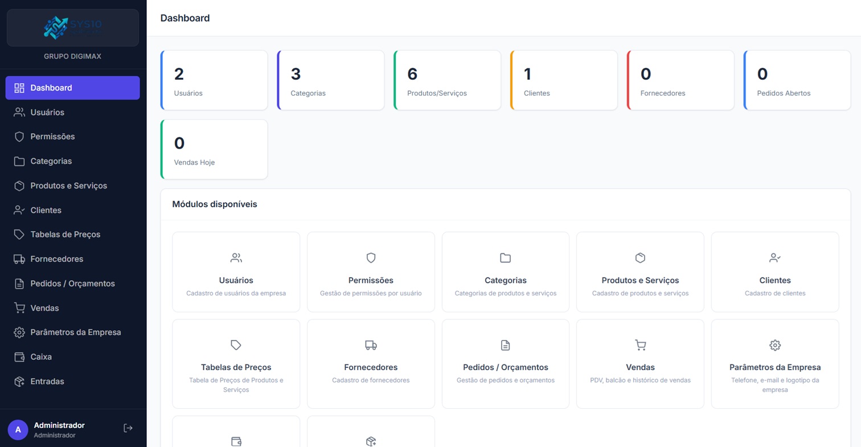The width and height of the screenshot is (861, 447).
Task: Click the Usuários stat card showing 2
Action: (x=214, y=80)
